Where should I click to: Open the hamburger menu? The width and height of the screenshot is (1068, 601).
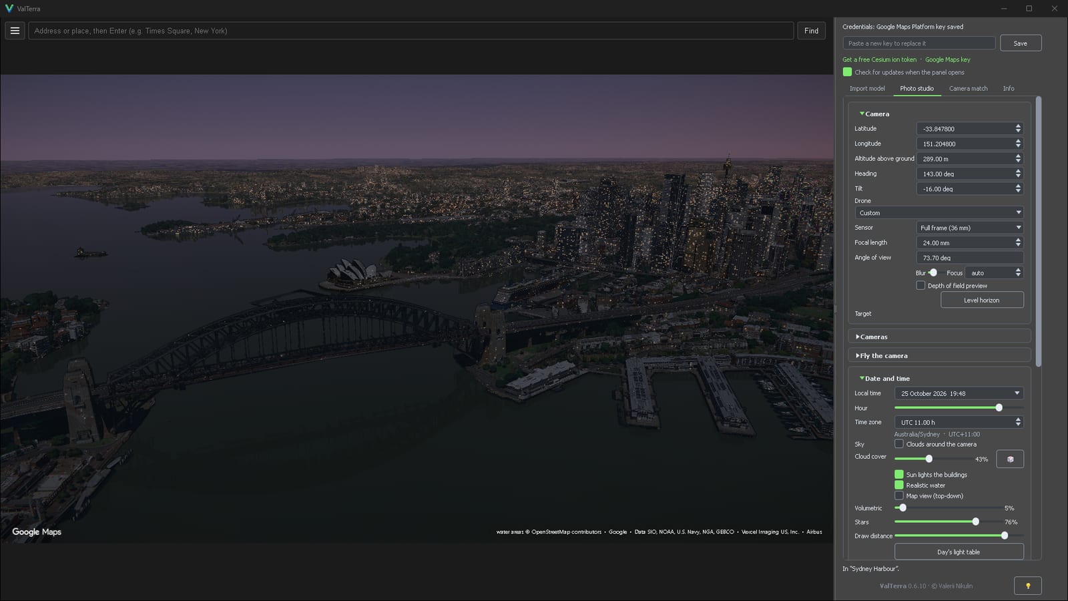(x=15, y=31)
